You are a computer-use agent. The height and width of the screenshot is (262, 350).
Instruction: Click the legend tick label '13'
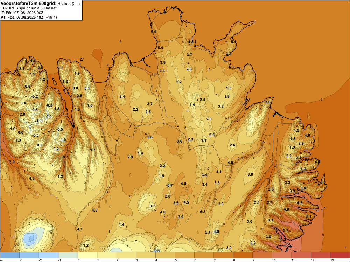point(332,260)
